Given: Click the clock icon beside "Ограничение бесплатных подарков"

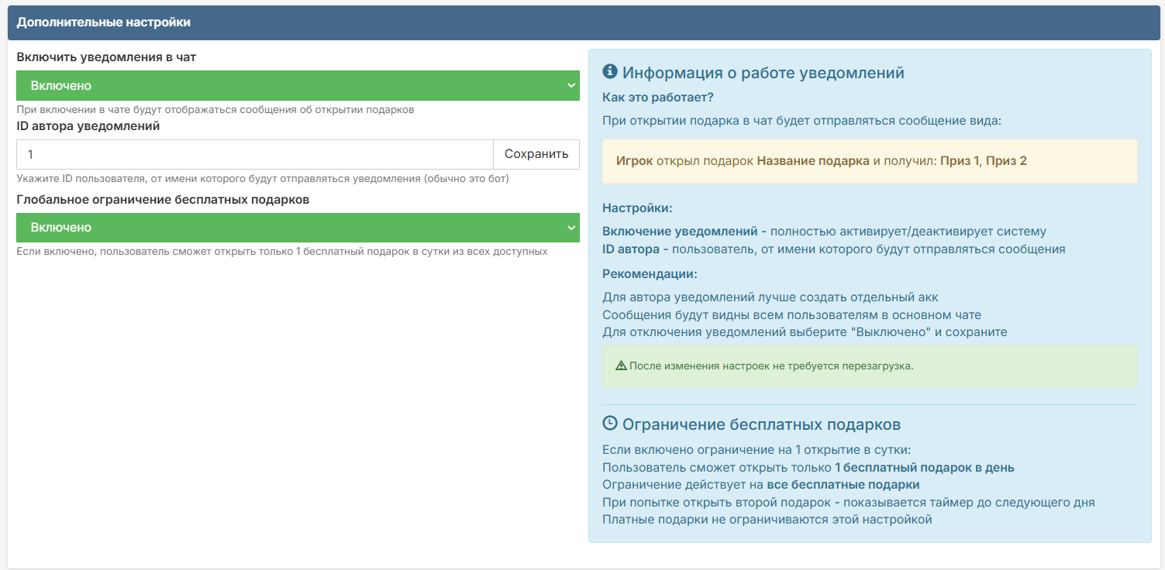Looking at the screenshot, I should pos(610,424).
